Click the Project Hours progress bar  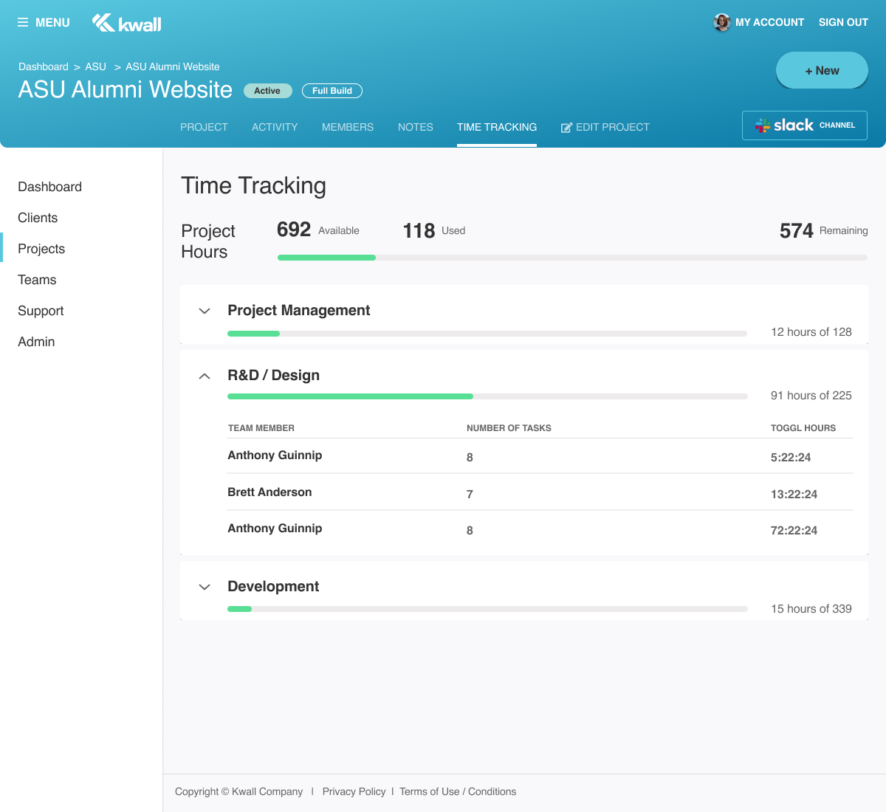572,258
